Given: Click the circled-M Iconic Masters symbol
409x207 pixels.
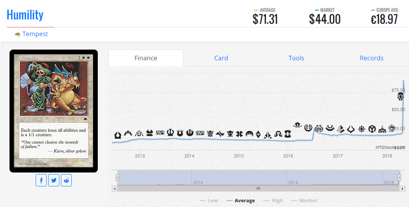Looking at the screenshot, I should pos(372,129).
